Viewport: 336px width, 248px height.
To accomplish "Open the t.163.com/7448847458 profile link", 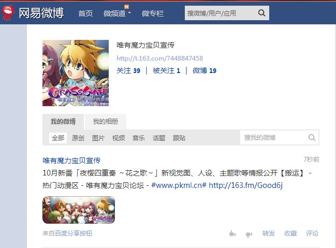I will pos(159,59).
